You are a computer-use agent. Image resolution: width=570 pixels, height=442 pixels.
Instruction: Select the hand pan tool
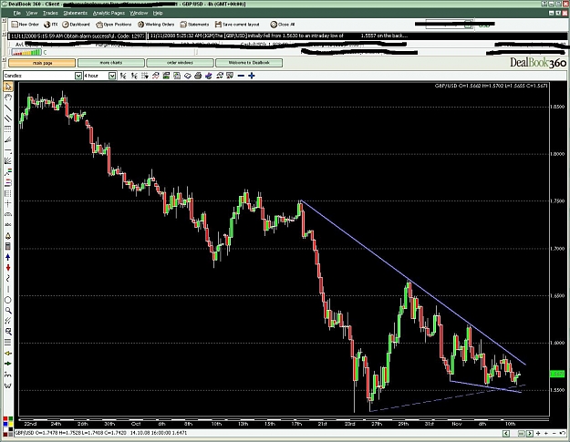coord(8,98)
